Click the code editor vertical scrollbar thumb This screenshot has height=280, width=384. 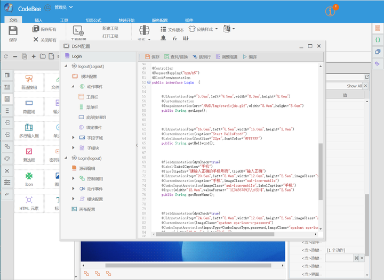[x=321, y=171]
